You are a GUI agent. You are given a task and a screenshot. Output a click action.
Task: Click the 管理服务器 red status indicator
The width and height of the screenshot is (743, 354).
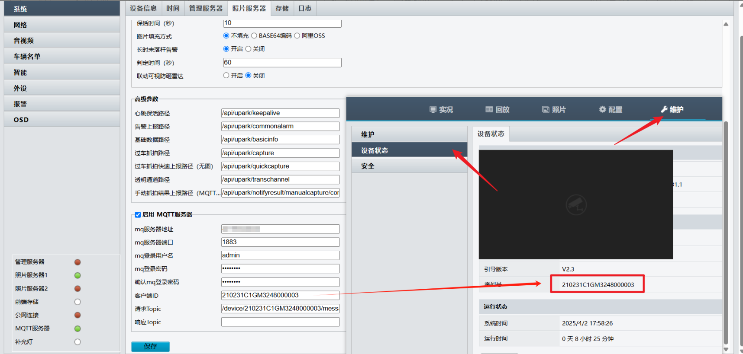tap(78, 262)
